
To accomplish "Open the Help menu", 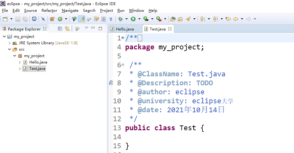I will (x=153, y=11).
